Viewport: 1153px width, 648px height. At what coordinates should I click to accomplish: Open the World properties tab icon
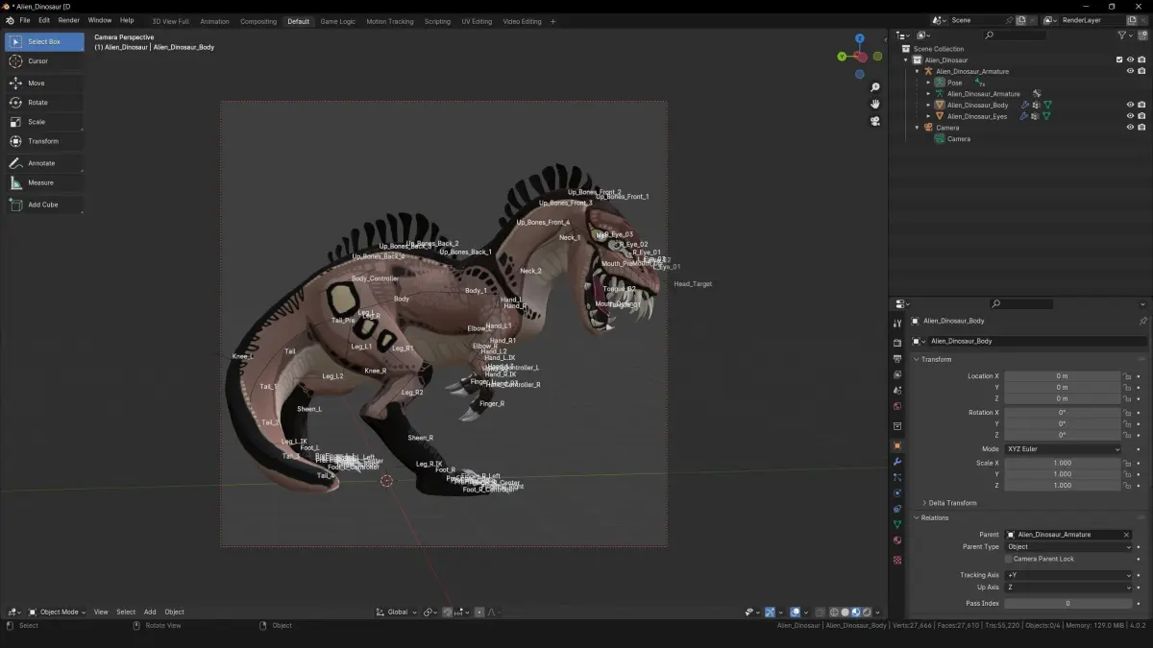coord(897,407)
